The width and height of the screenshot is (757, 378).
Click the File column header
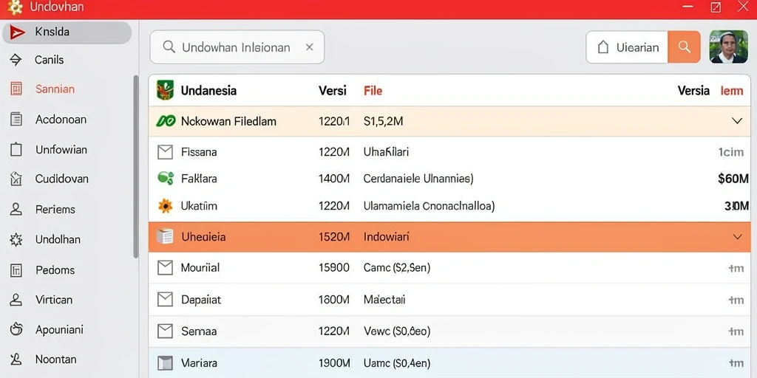click(x=373, y=91)
